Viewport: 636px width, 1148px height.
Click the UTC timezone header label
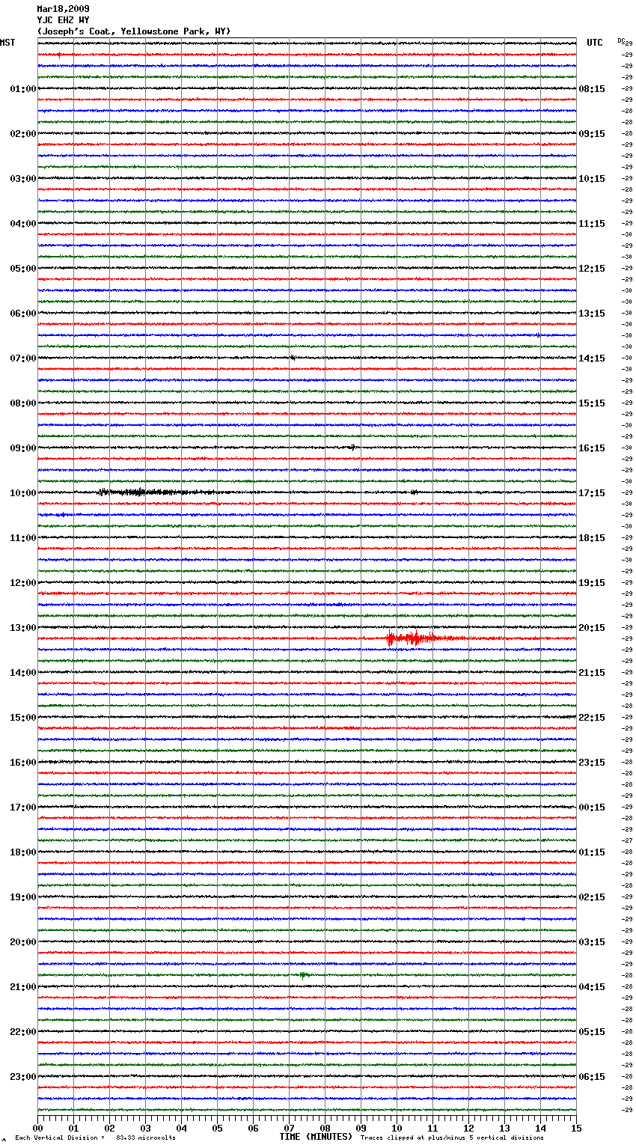coord(595,43)
